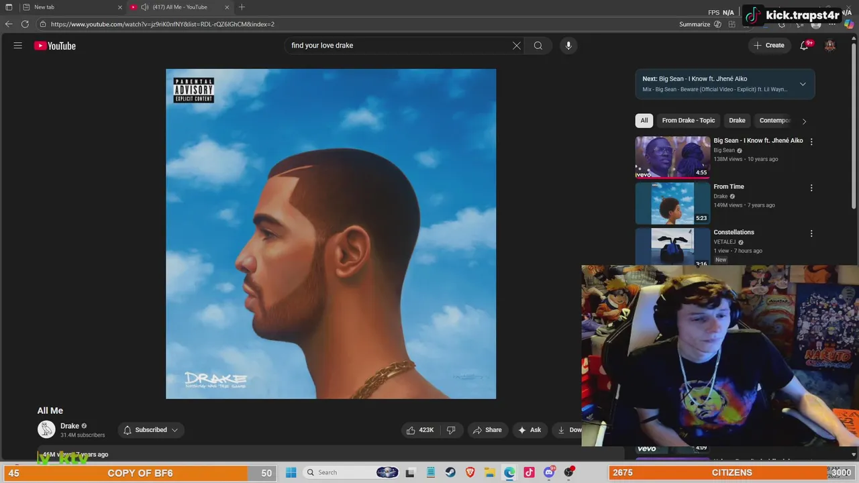The width and height of the screenshot is (859, 483).
Task: Open Task View from the taskbar
Action: point(410,472)
